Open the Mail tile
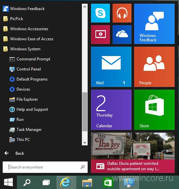Image resolution: width=179 pixels, height=189 pixels. [111, 67]
